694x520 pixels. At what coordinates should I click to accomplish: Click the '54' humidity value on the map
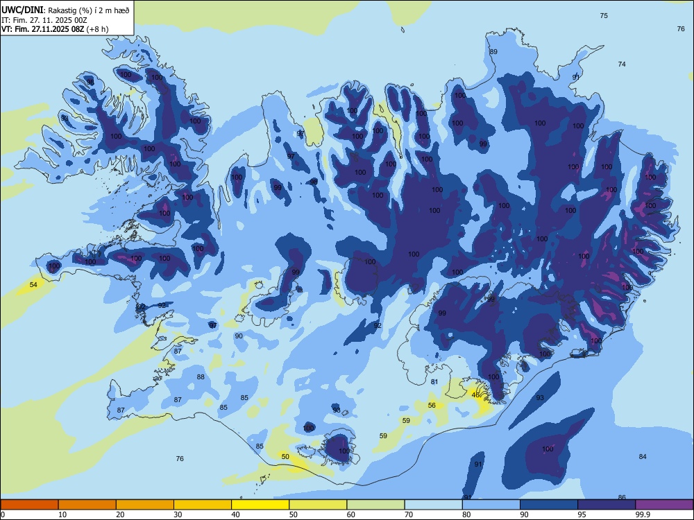pos(33,285)
